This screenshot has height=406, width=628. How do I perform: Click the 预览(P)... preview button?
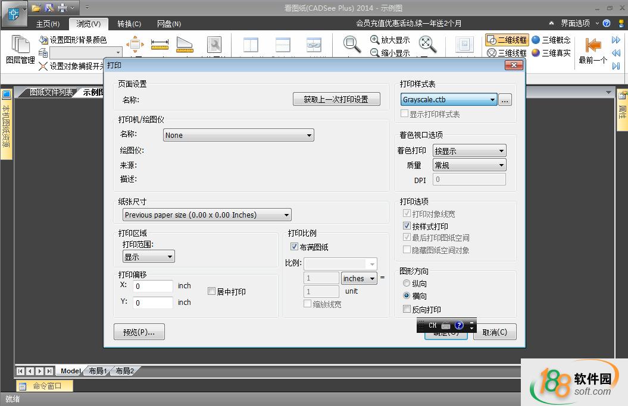[139, 332]
